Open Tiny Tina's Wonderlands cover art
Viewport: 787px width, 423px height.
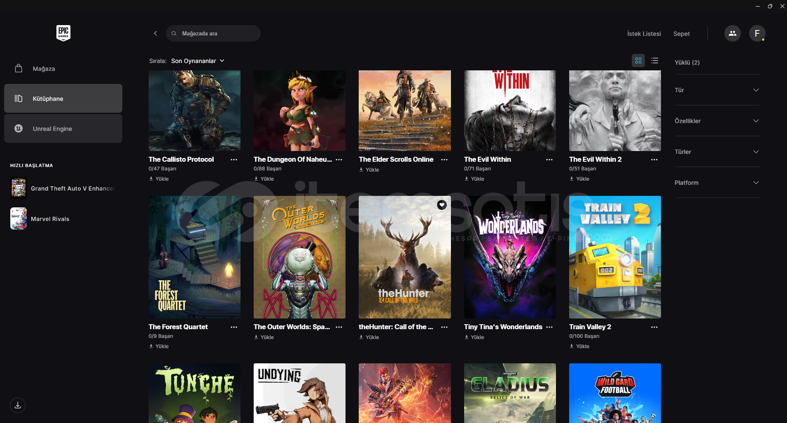point(510,257)
